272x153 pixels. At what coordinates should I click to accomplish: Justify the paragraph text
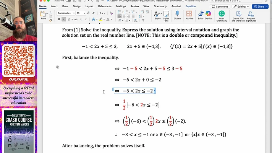[x=133, y=16]
